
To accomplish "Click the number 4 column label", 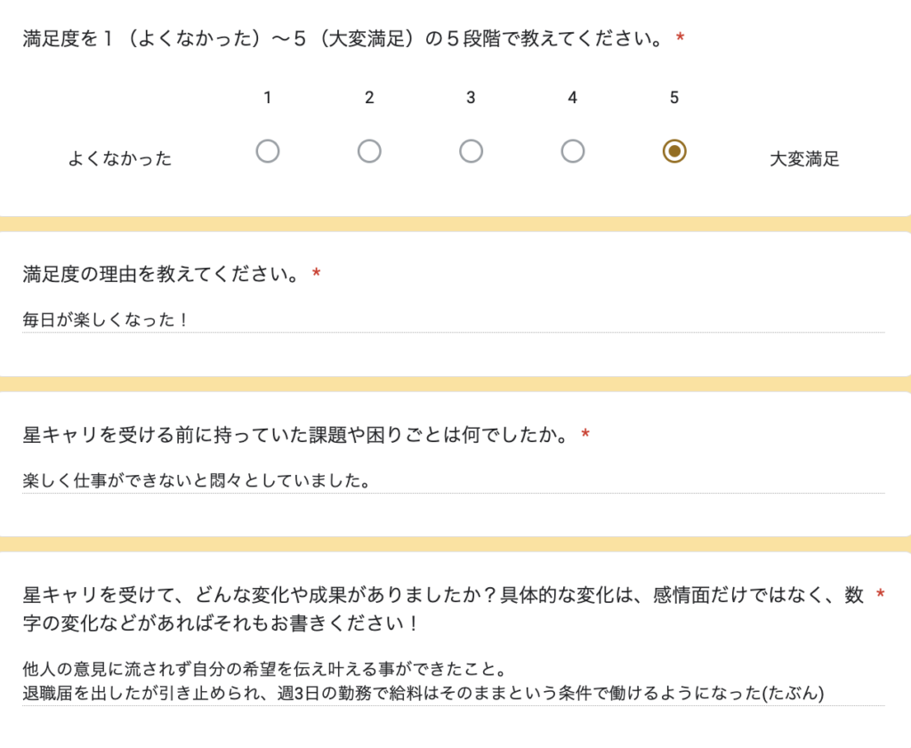I will tap(572, 98).
